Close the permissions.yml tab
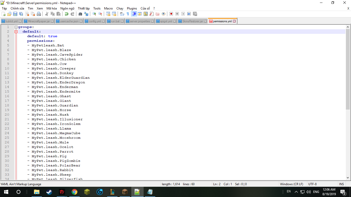 click(234, 21)
